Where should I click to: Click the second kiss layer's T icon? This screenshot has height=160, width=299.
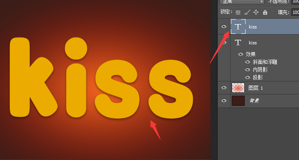pyautogui.click(x=238, y=42)
